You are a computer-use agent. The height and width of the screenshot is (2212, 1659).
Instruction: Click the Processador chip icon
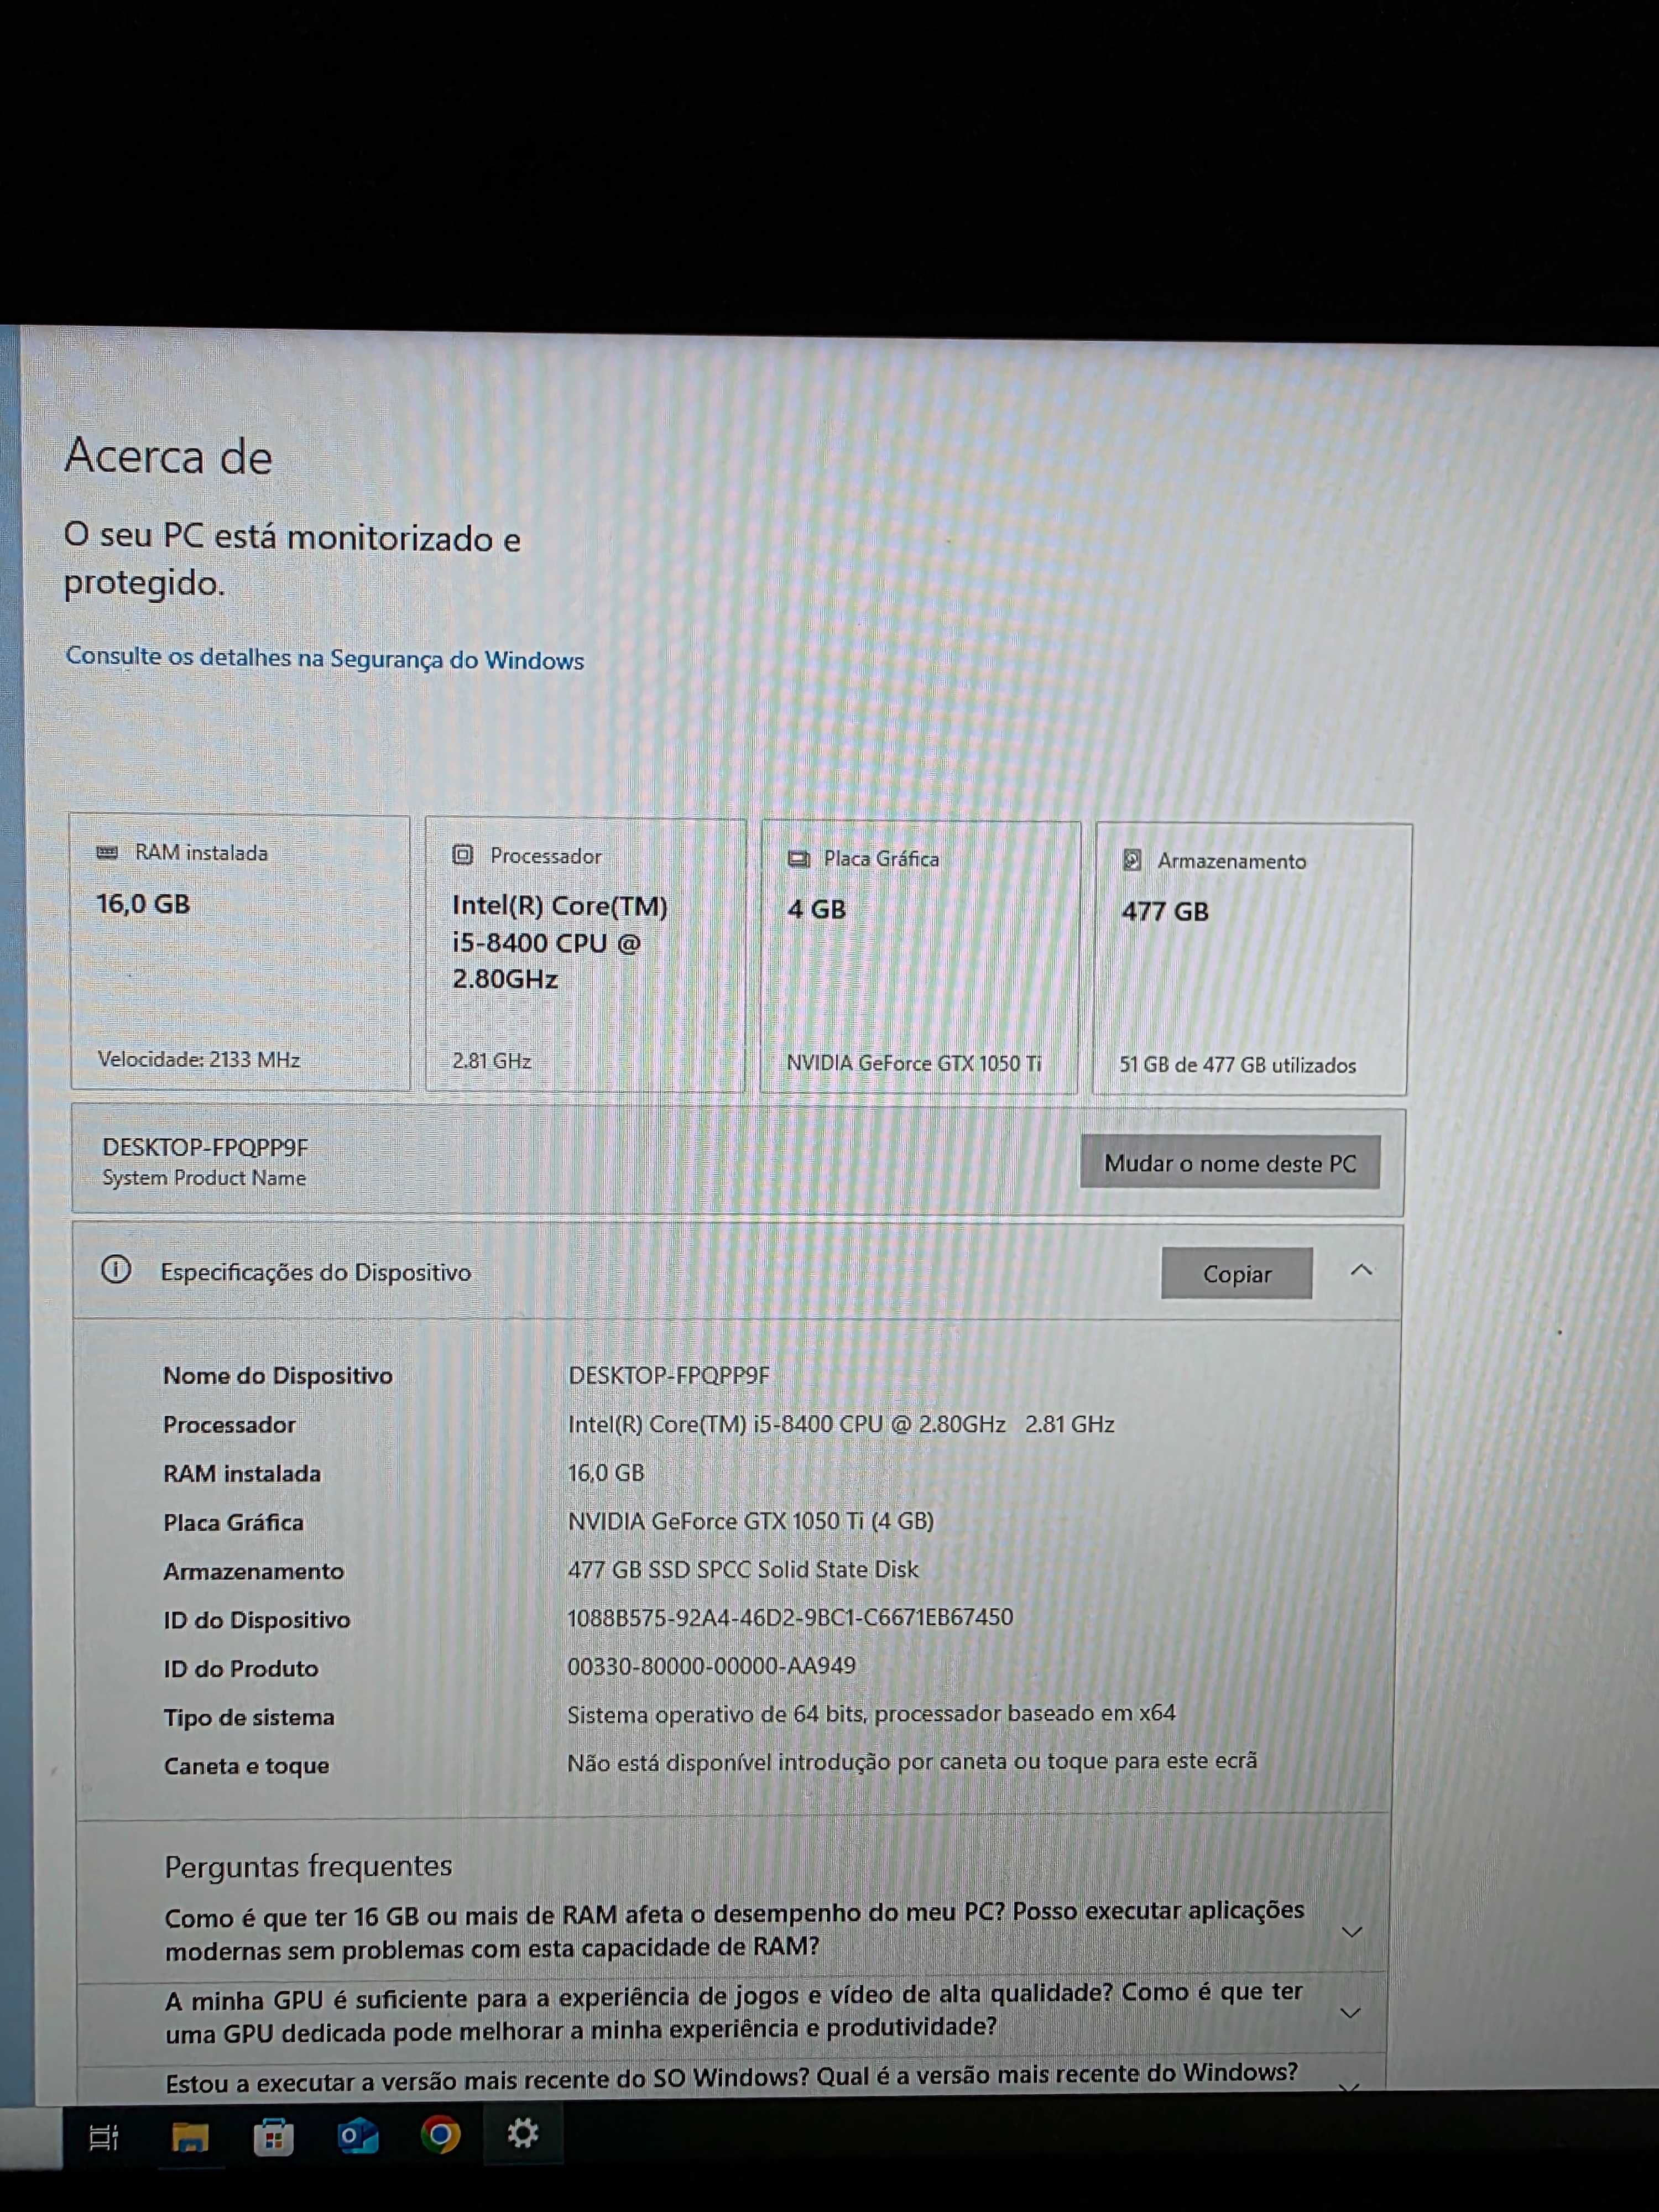coord(462,855)
